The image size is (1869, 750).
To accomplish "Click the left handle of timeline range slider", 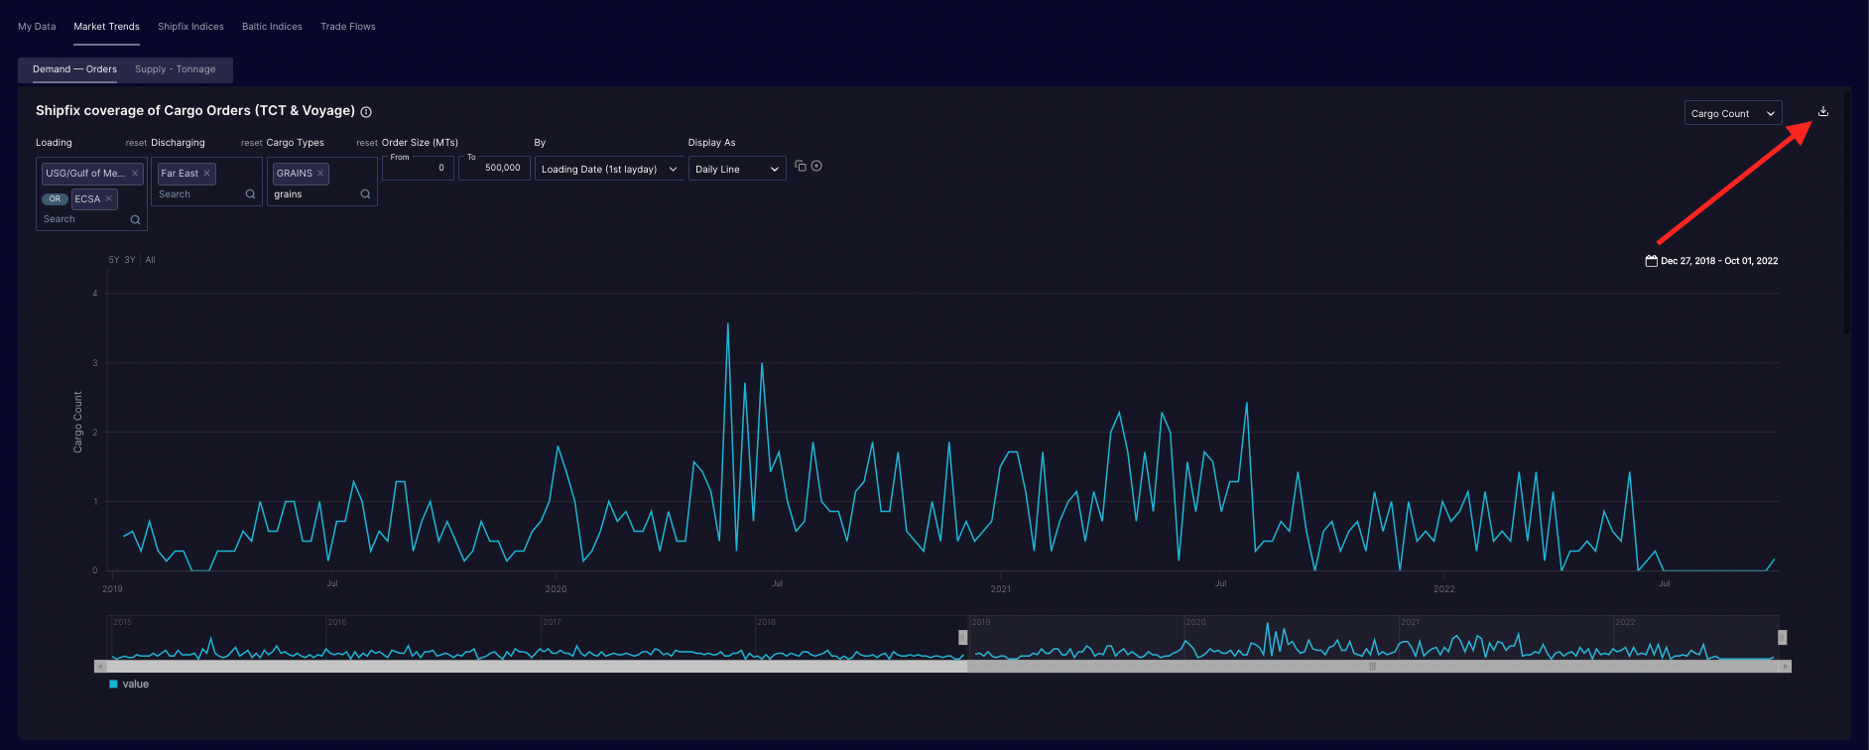I will tap(962, 637).
